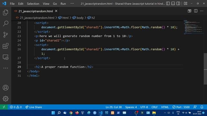Start Live Share session
The image size is (207, 116).
pos(34,107)
